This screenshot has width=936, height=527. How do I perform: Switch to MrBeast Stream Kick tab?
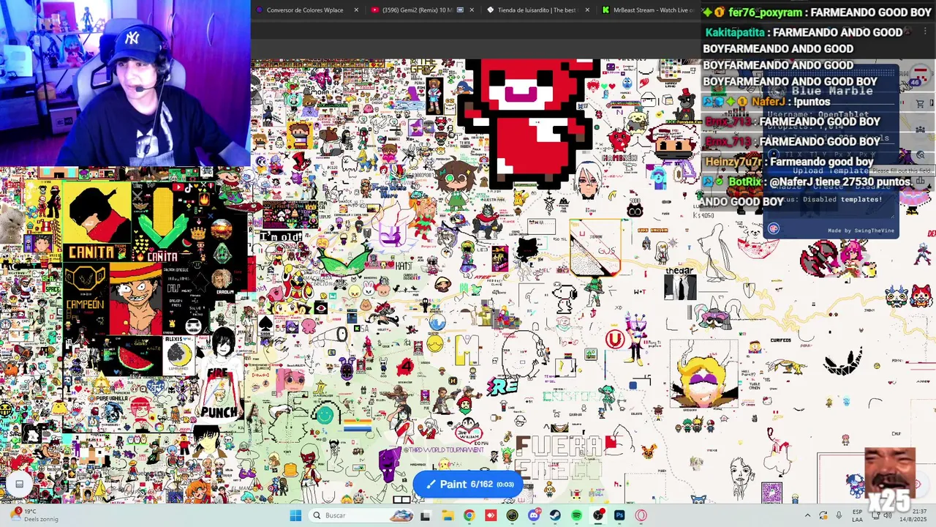point(647,10)
